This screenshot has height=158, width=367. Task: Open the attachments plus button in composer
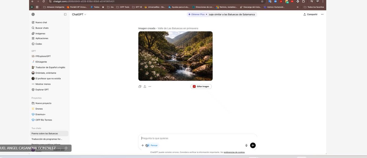(143, 145)
